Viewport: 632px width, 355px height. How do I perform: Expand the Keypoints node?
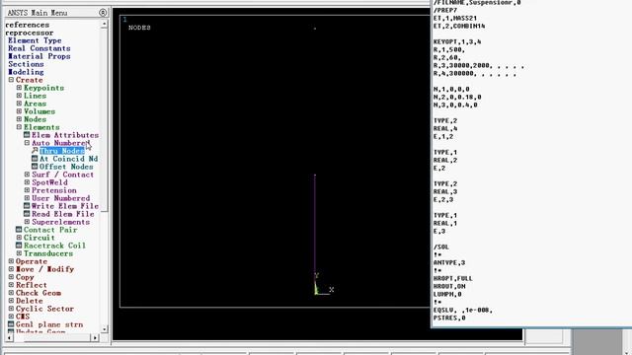click(19, 88)
